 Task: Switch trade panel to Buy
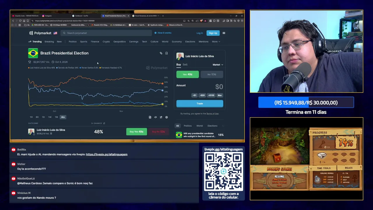click(x=179, y=65)
